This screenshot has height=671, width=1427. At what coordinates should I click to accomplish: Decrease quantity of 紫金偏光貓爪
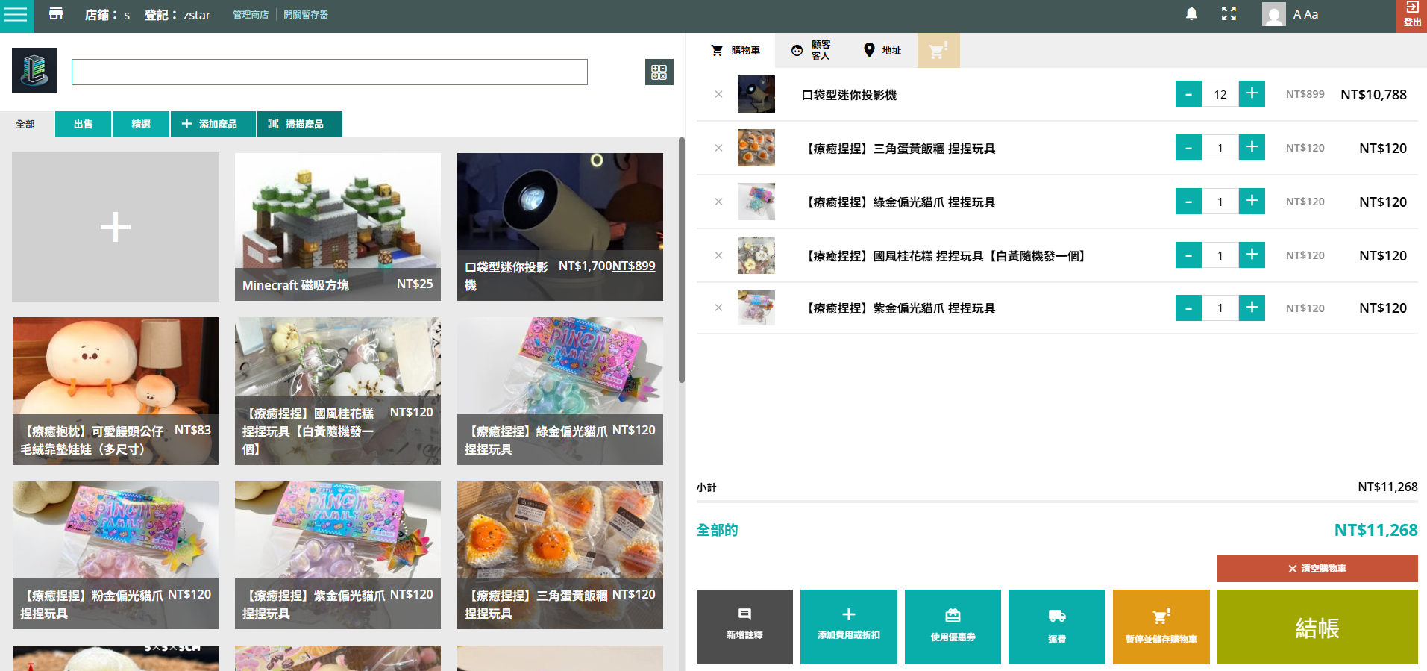point(1188,308)
